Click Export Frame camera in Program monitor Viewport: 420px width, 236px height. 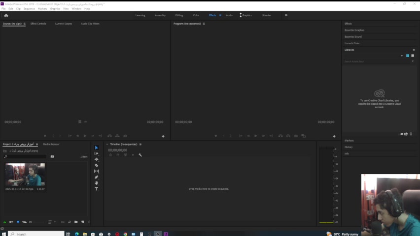click(x=296, y=136)
